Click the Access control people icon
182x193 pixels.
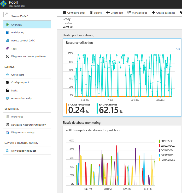pyautogui.click(x=7, y=40)
